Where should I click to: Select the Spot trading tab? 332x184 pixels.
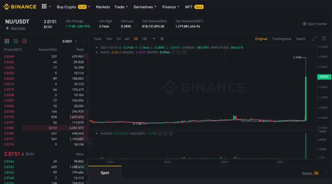pyautogui.click(x=105, y=173)
